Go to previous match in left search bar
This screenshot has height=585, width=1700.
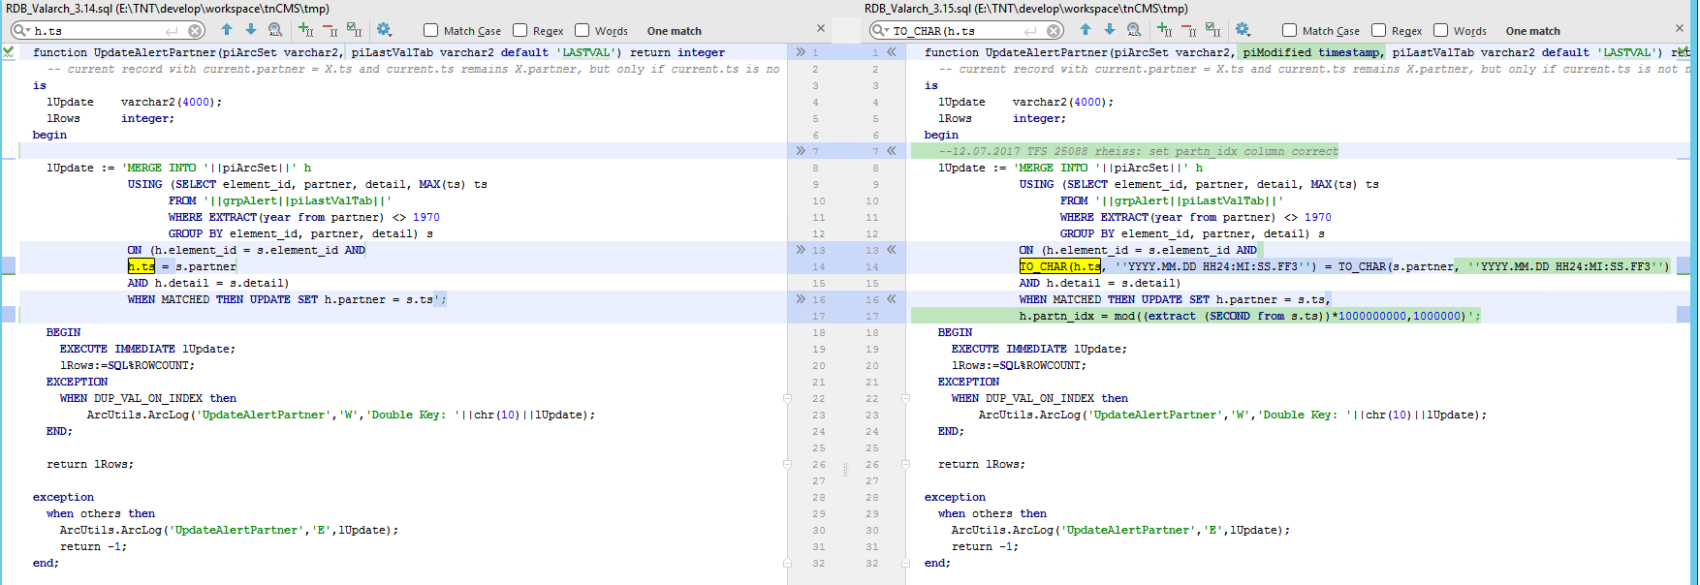[x=227, y=30]
